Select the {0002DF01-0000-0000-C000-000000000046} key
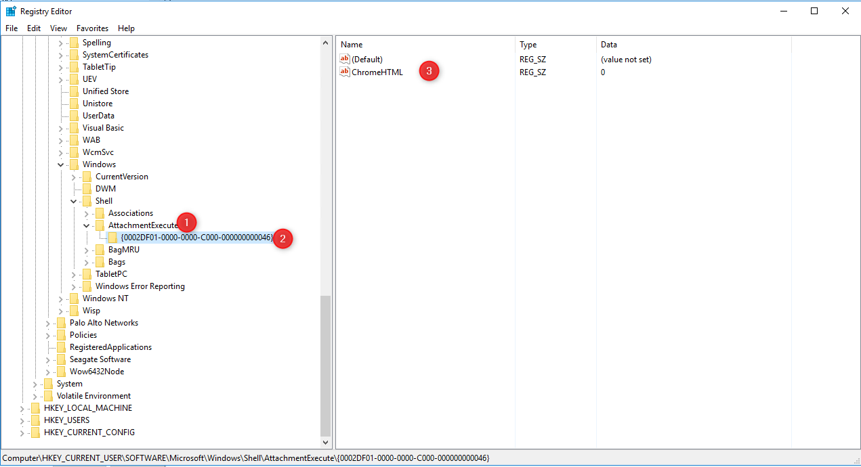861x467 pixels. point(196,238)
